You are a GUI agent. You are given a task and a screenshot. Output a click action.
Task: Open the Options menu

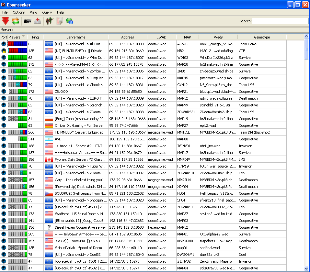19,12
